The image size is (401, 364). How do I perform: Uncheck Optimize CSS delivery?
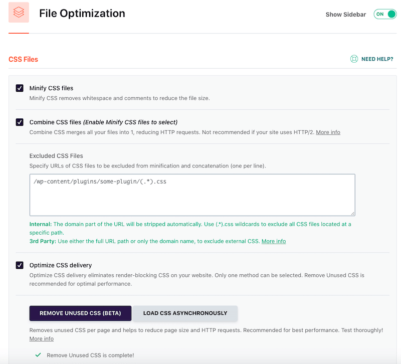click(x=20, y=265)
